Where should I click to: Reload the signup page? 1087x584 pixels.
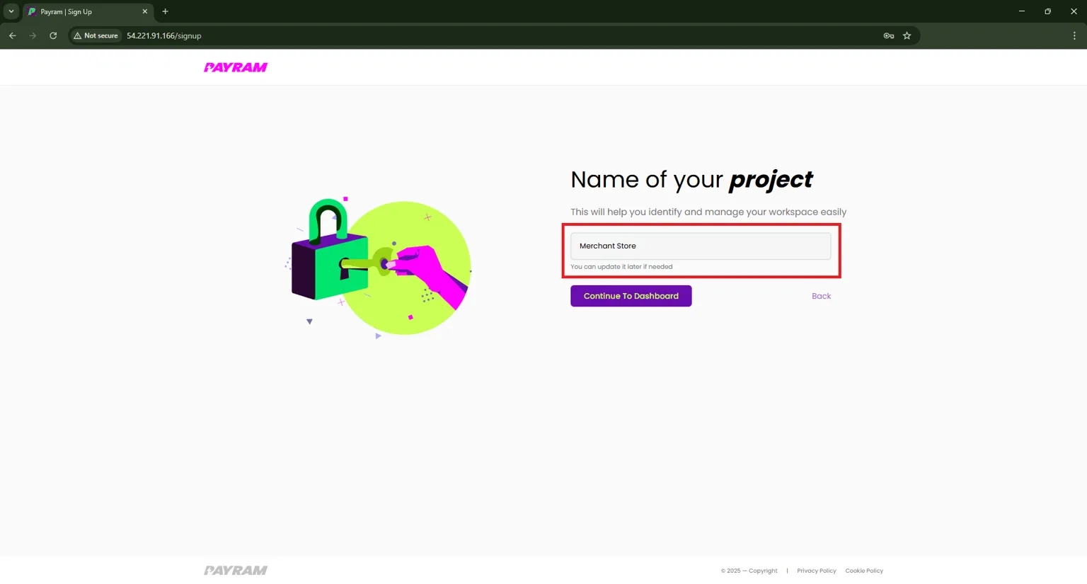pos(53,35)
